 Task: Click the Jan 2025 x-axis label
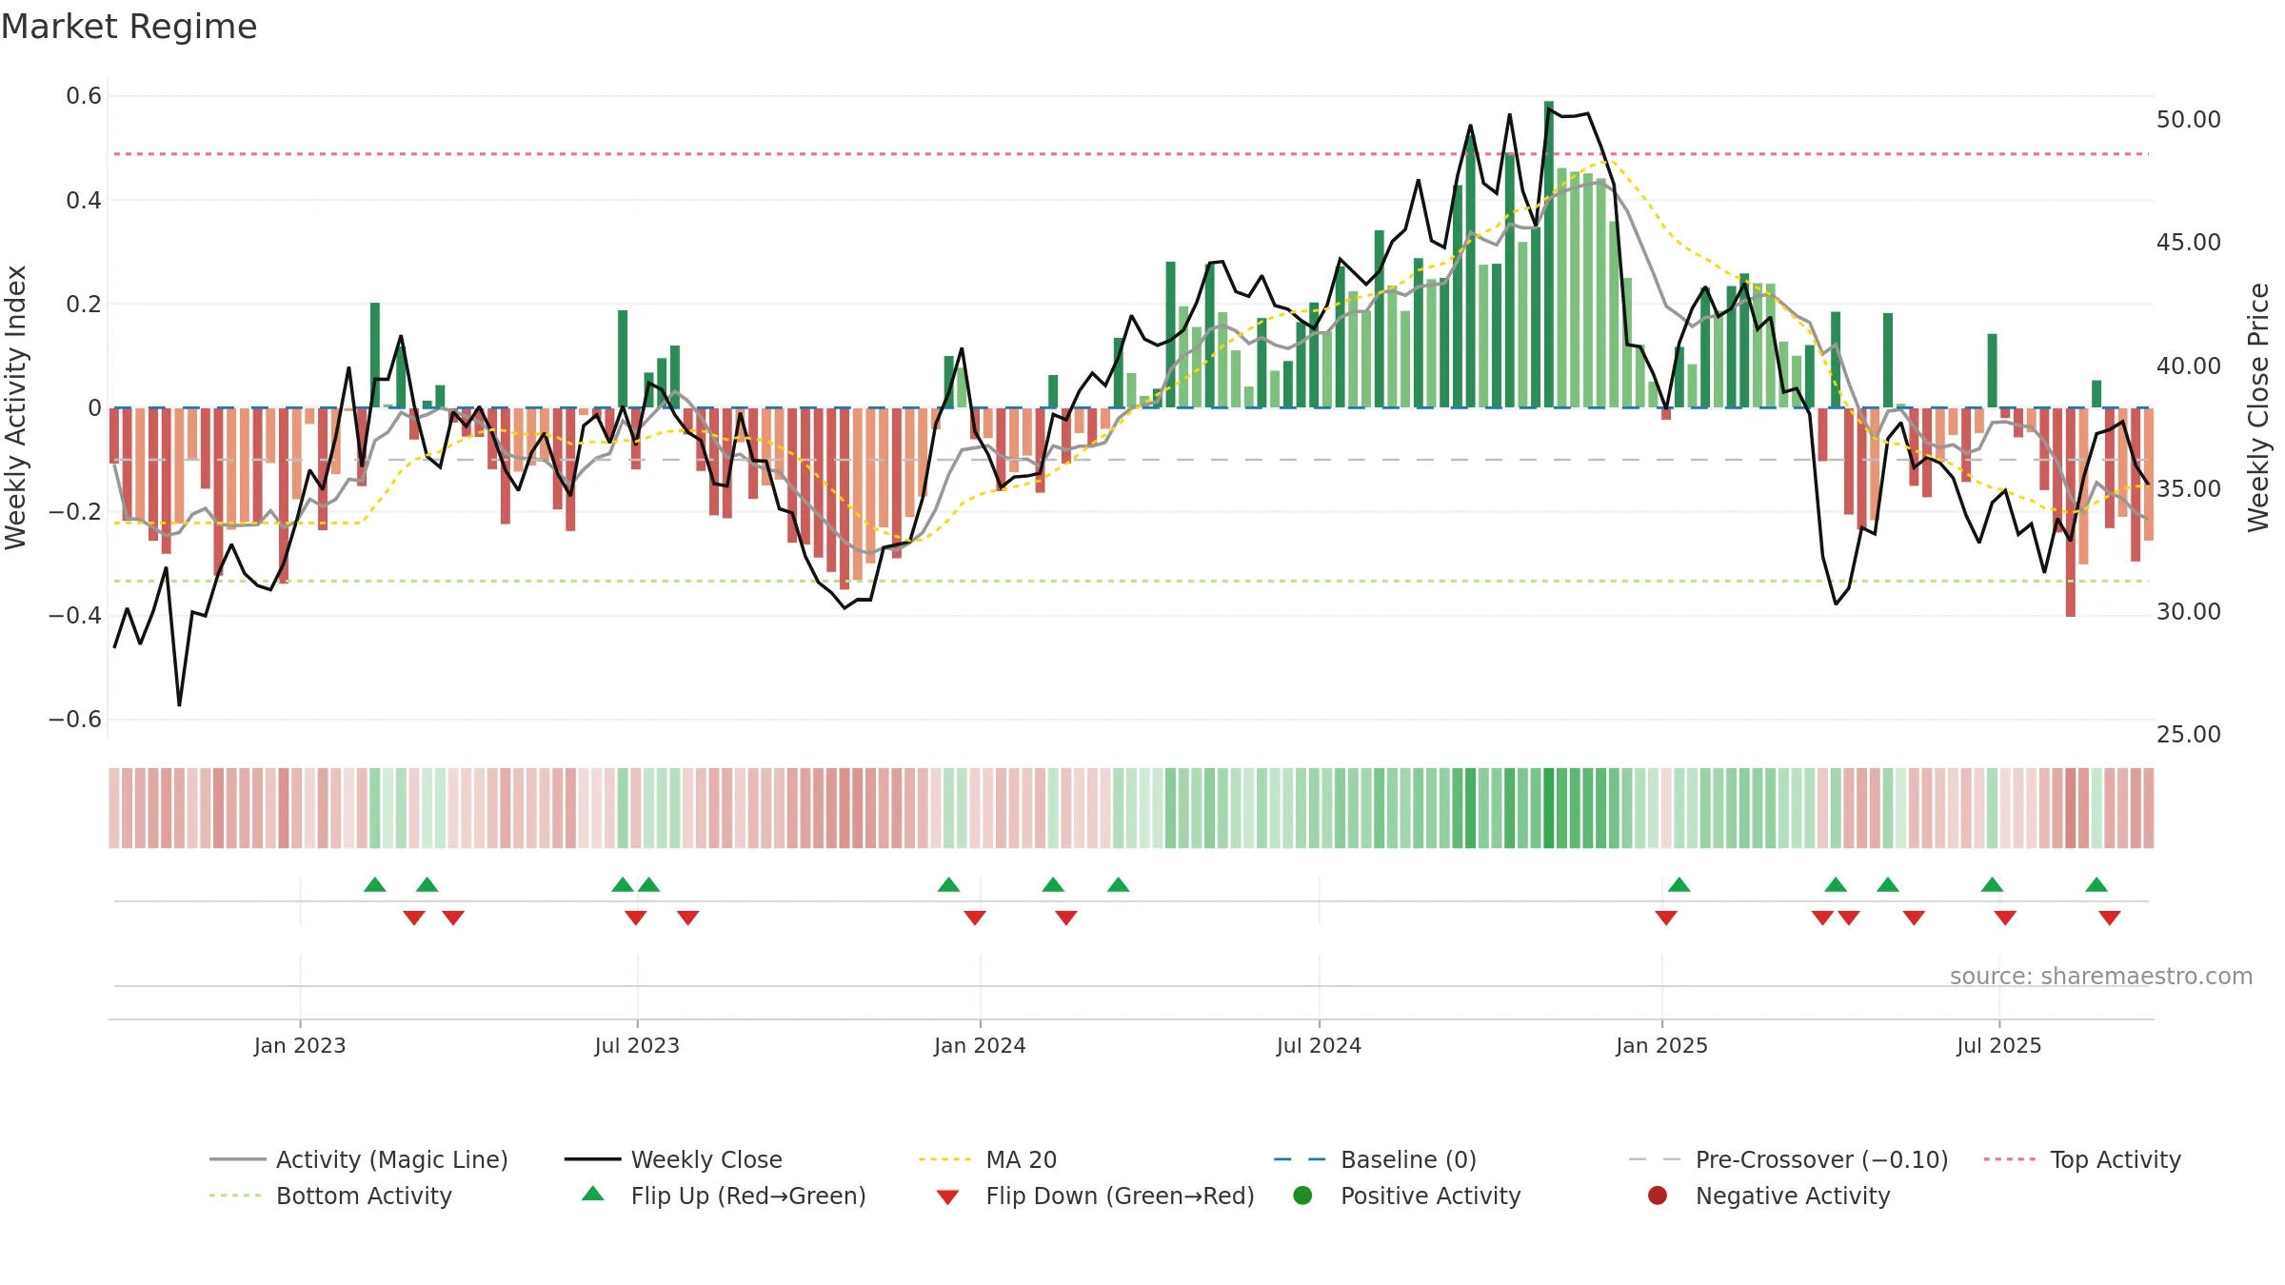[x=1661, y=1045]
